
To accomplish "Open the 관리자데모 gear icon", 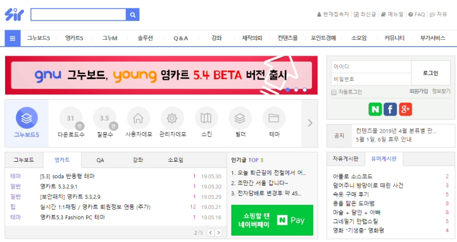I will pos(173,118).
